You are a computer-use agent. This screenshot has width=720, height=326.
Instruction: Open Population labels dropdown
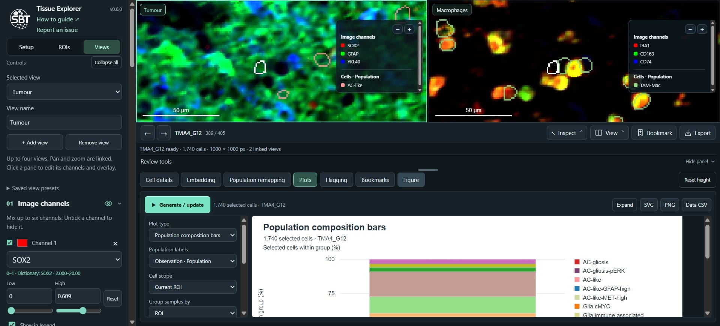[x=193, y=261]
